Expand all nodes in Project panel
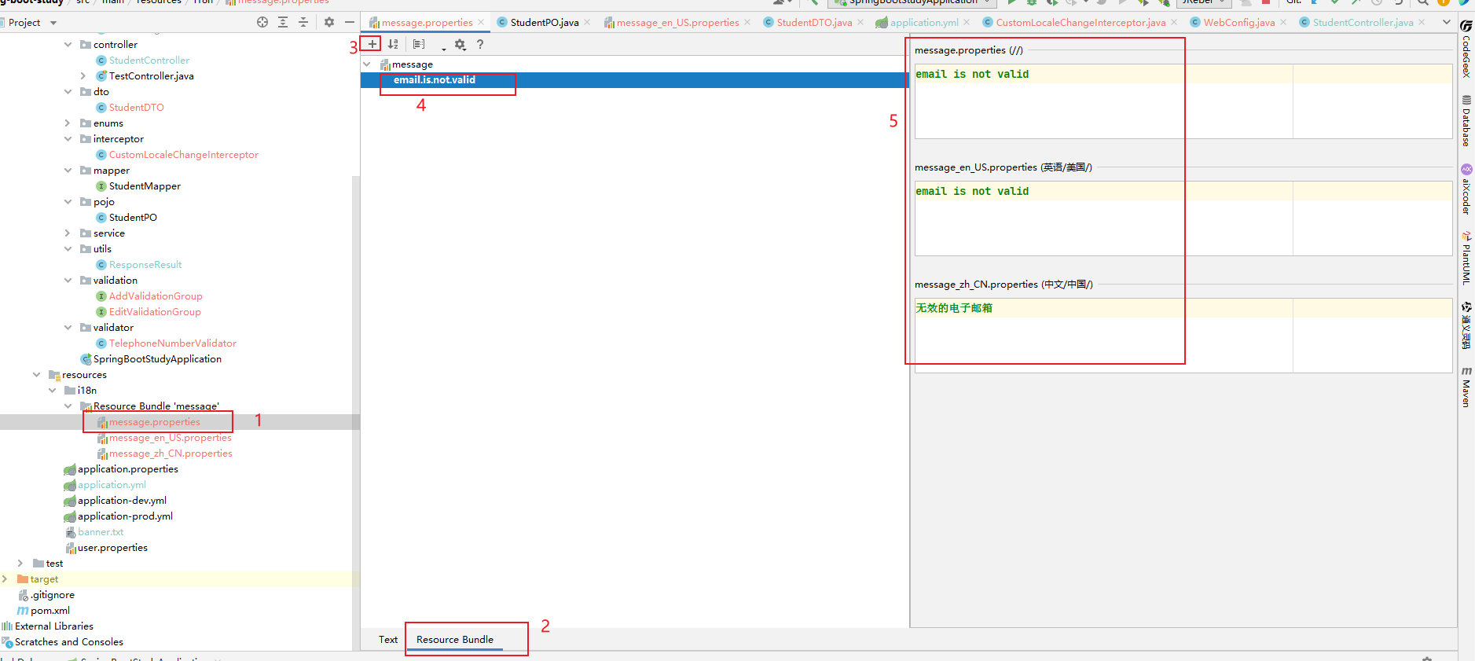This screenshot has width=1475, height=661. click(283, 22)
